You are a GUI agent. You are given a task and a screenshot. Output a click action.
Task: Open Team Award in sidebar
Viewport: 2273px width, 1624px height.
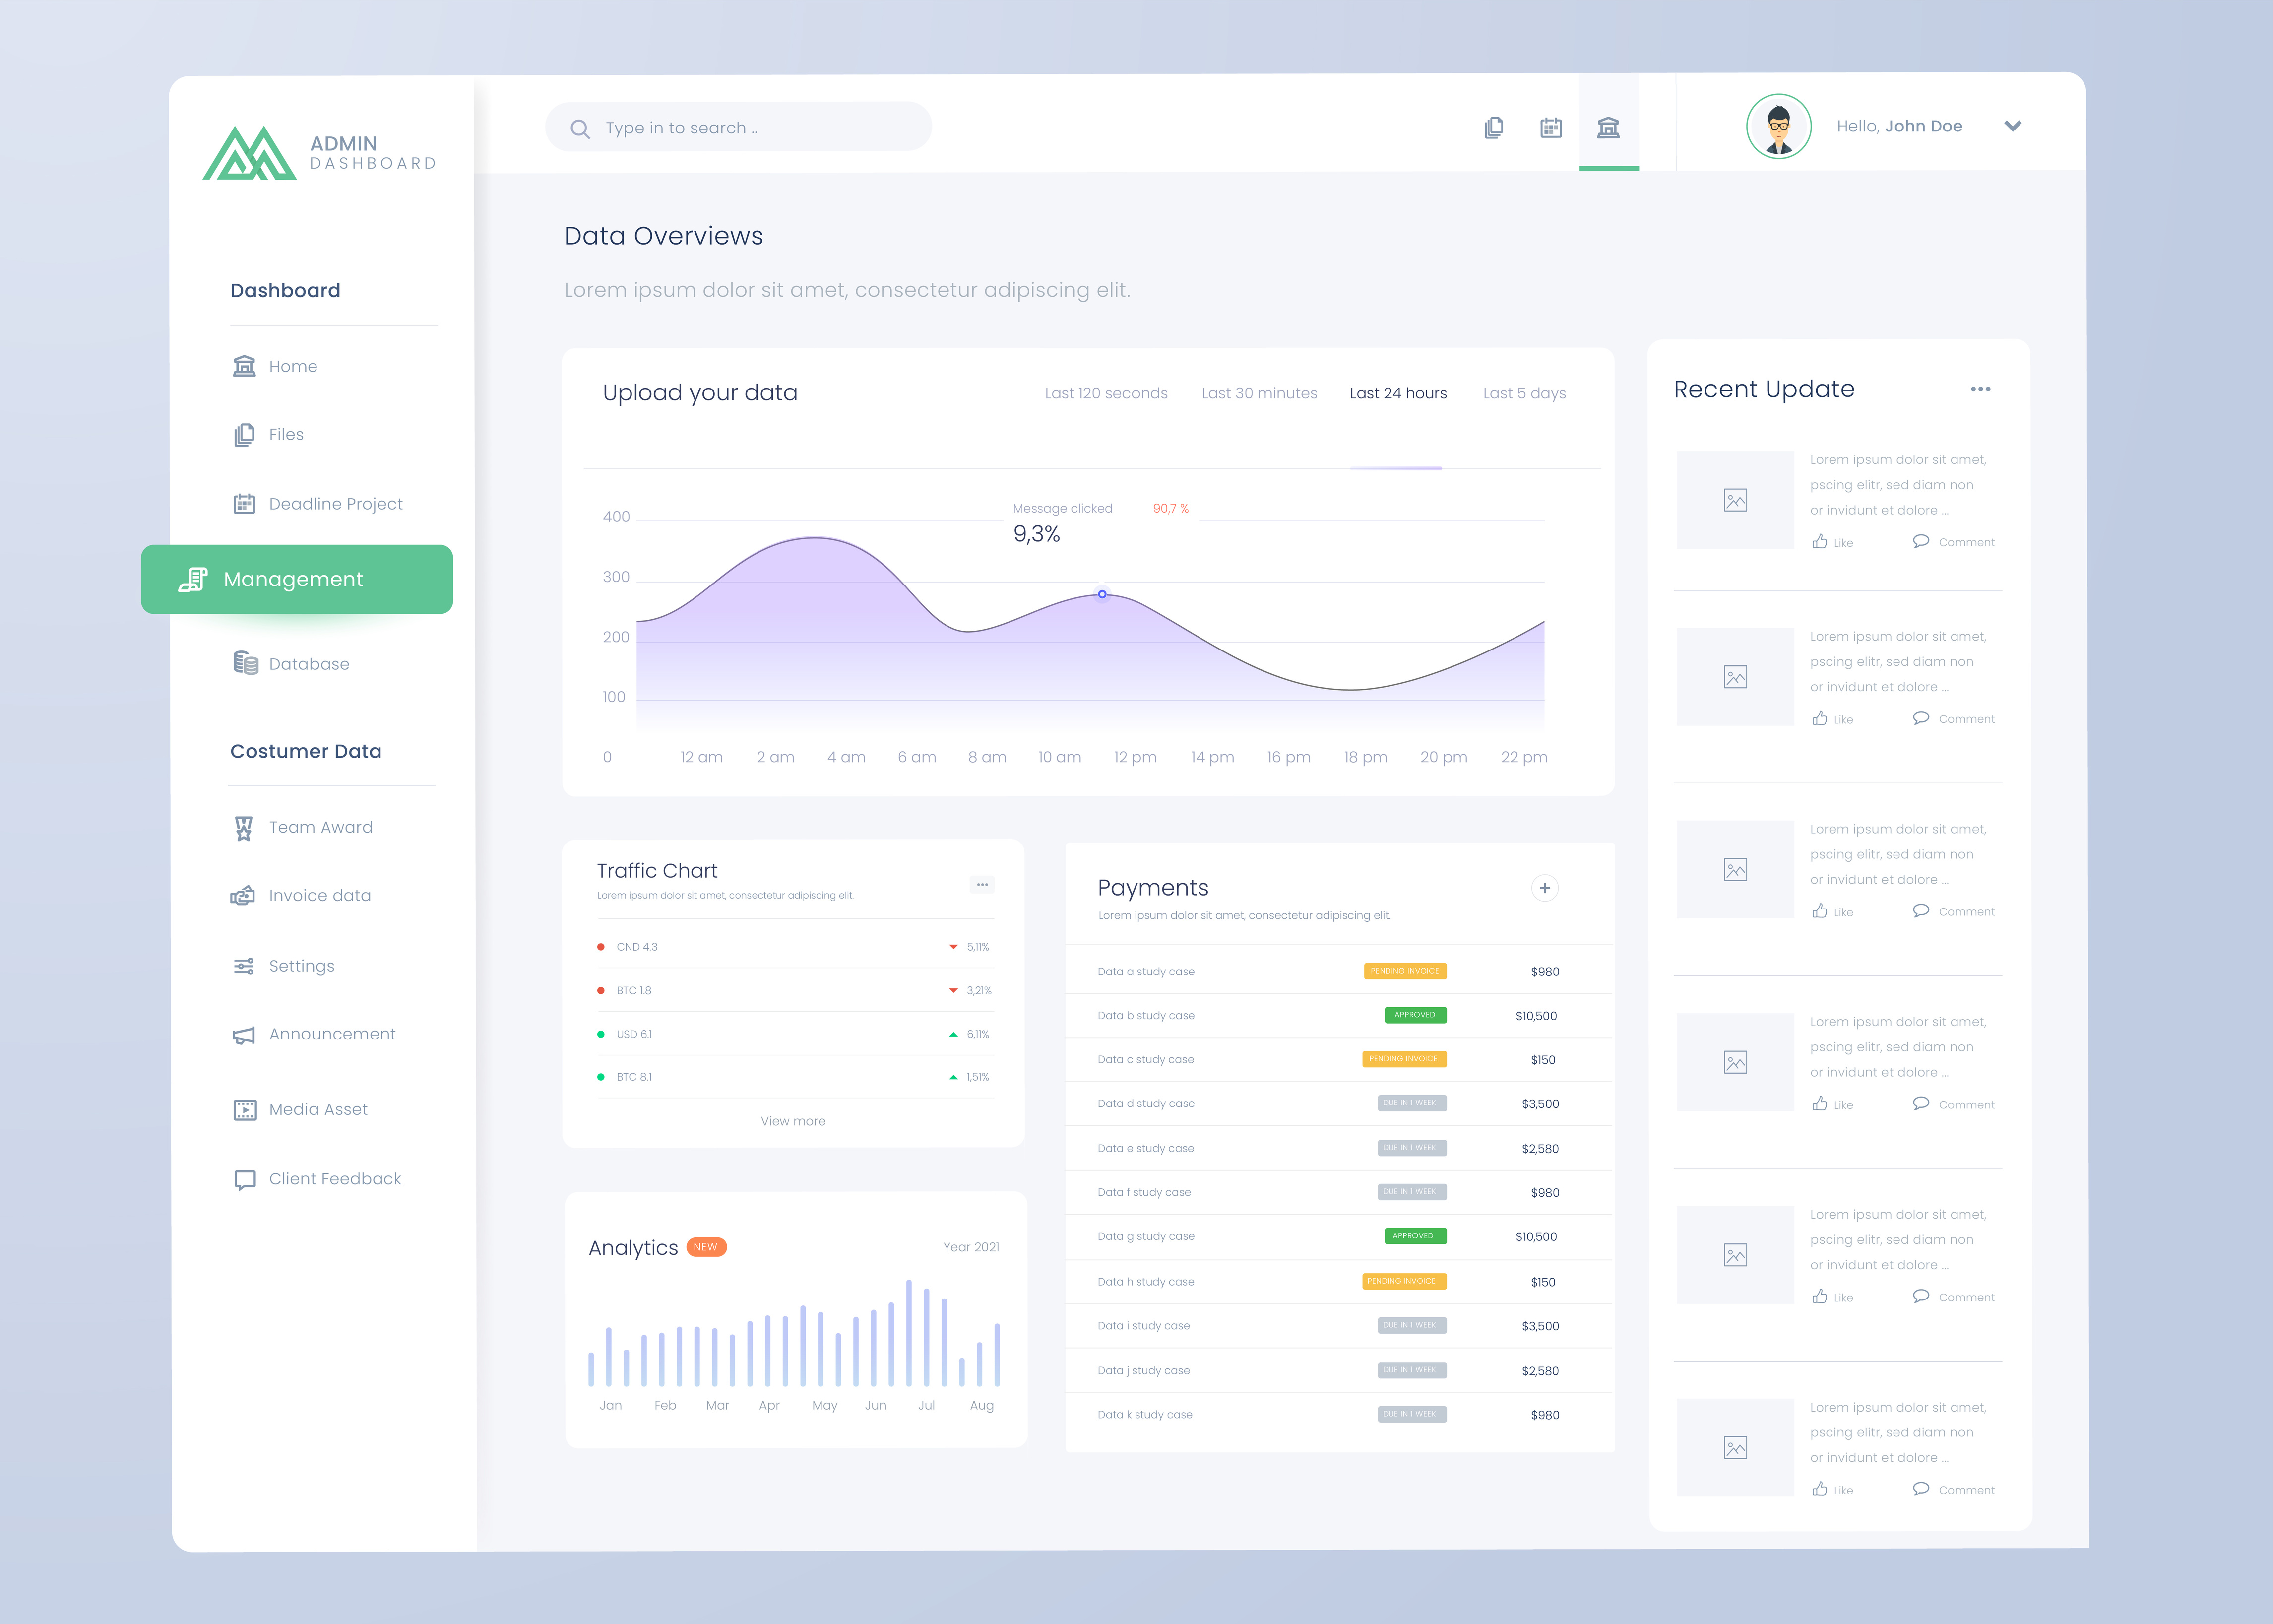(320, 827)
